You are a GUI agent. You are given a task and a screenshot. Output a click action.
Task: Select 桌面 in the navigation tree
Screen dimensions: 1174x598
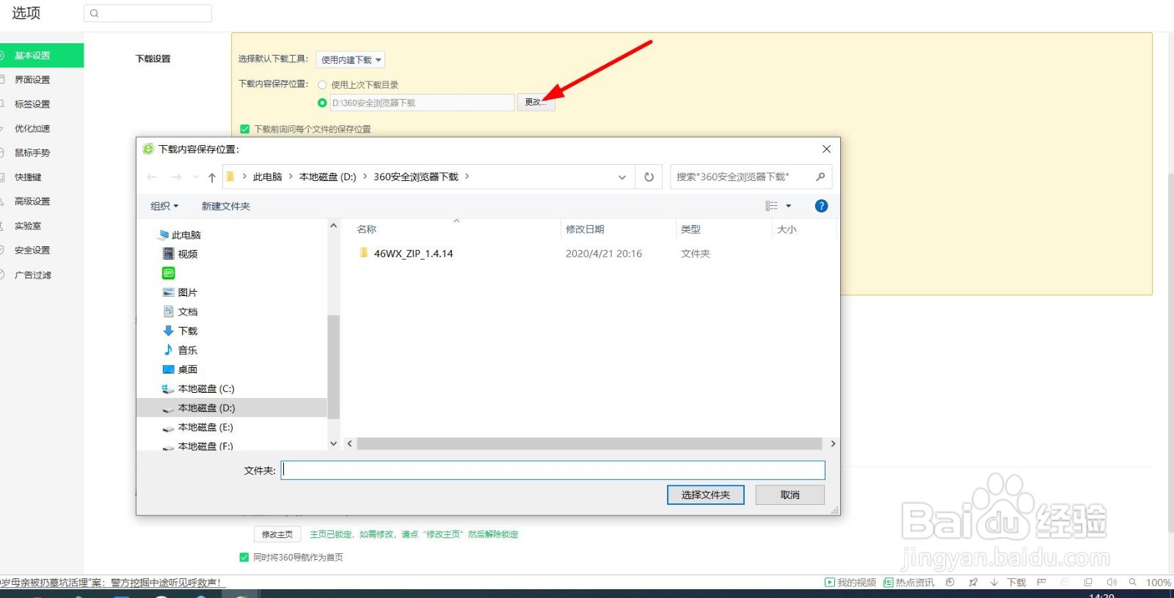tap(181, 369)
